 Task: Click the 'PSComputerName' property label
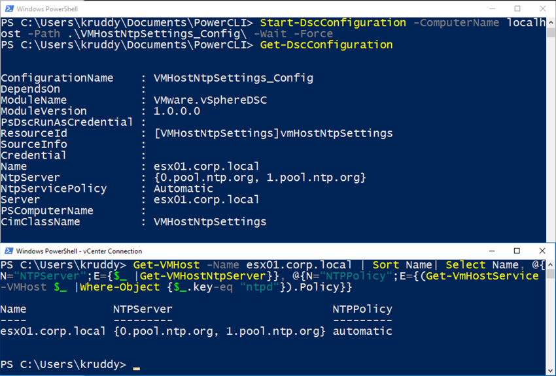(47, 211)
